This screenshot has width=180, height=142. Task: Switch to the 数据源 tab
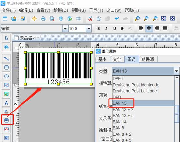coord(148,59)
